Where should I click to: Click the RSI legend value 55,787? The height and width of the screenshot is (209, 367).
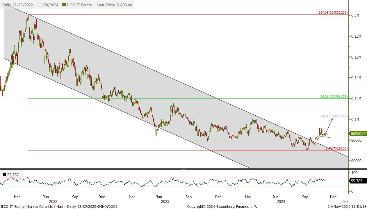(x=13, y=175)
